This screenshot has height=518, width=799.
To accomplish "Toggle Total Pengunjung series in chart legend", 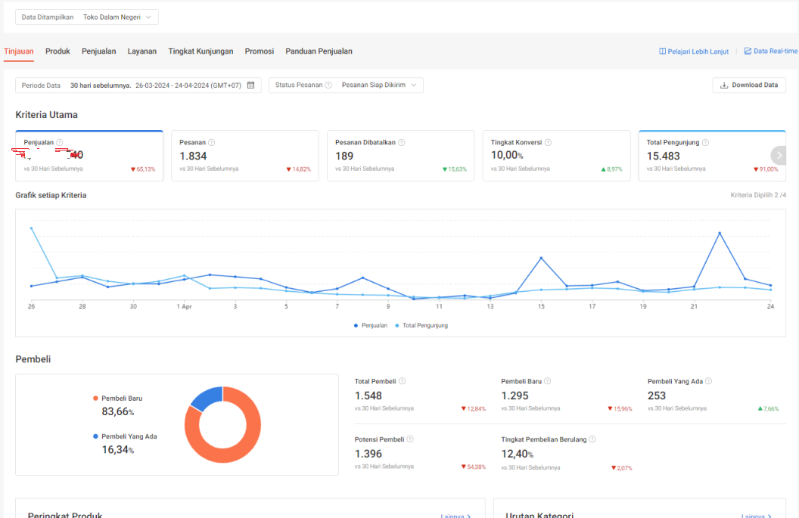I will click(x=421, y=325).
